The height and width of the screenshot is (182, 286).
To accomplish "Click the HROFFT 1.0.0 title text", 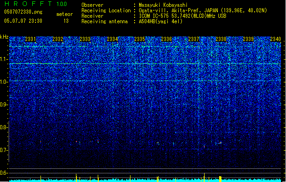I will [35, 4].
